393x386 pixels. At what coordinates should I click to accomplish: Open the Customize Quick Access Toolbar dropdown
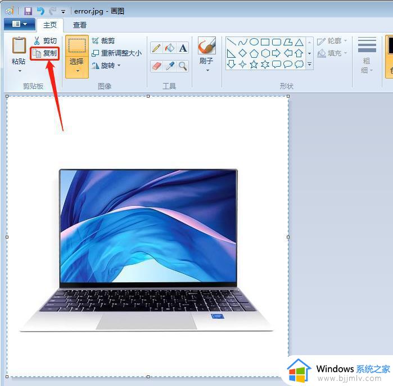point(63,12)
